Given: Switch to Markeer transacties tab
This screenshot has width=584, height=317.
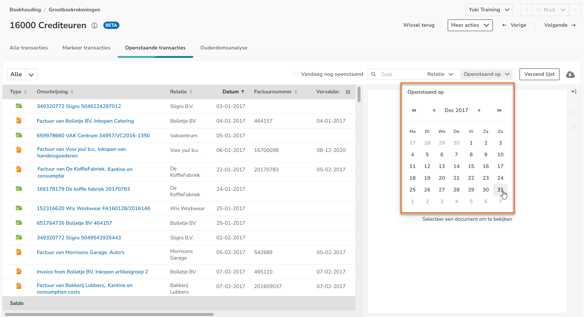Looking at the screenshot, I should 86,48.
